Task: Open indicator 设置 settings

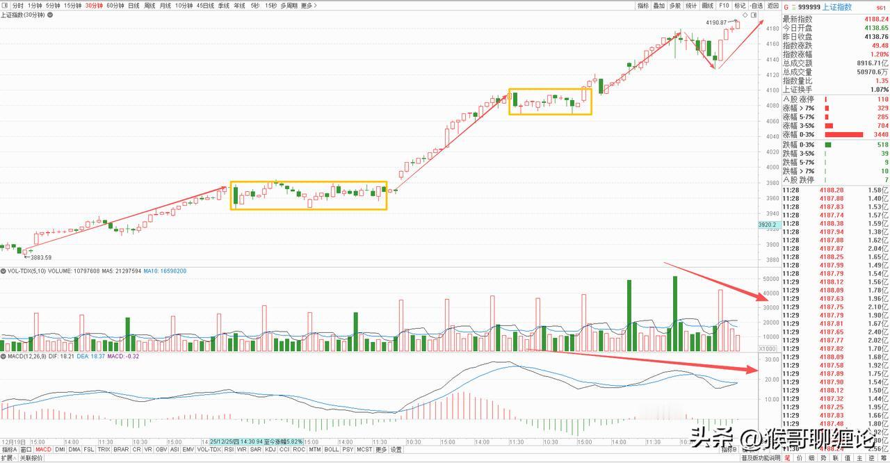Action: point(396,450)
